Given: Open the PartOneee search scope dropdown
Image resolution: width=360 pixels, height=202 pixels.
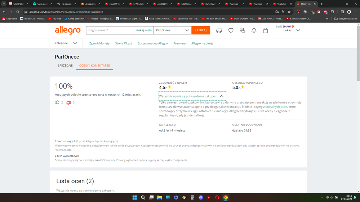Looking at the screenshot, I should [172, 30].
